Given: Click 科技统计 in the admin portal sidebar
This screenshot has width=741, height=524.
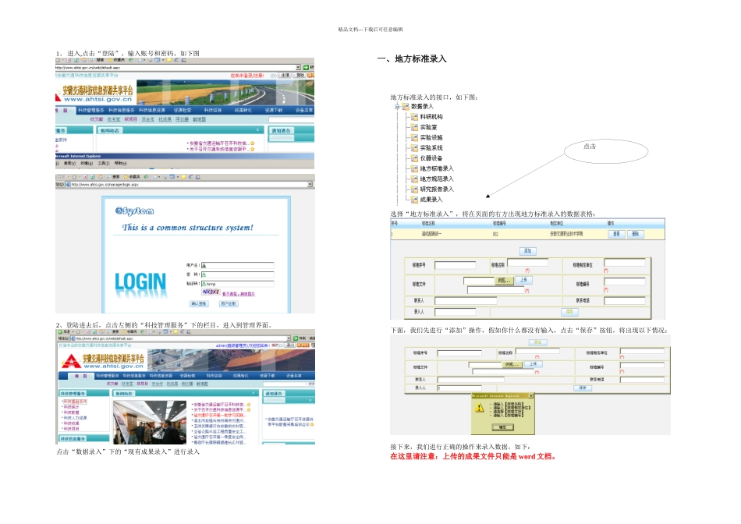Looking at the screenshot, I should pyautogui.click(x=71, y=407).
